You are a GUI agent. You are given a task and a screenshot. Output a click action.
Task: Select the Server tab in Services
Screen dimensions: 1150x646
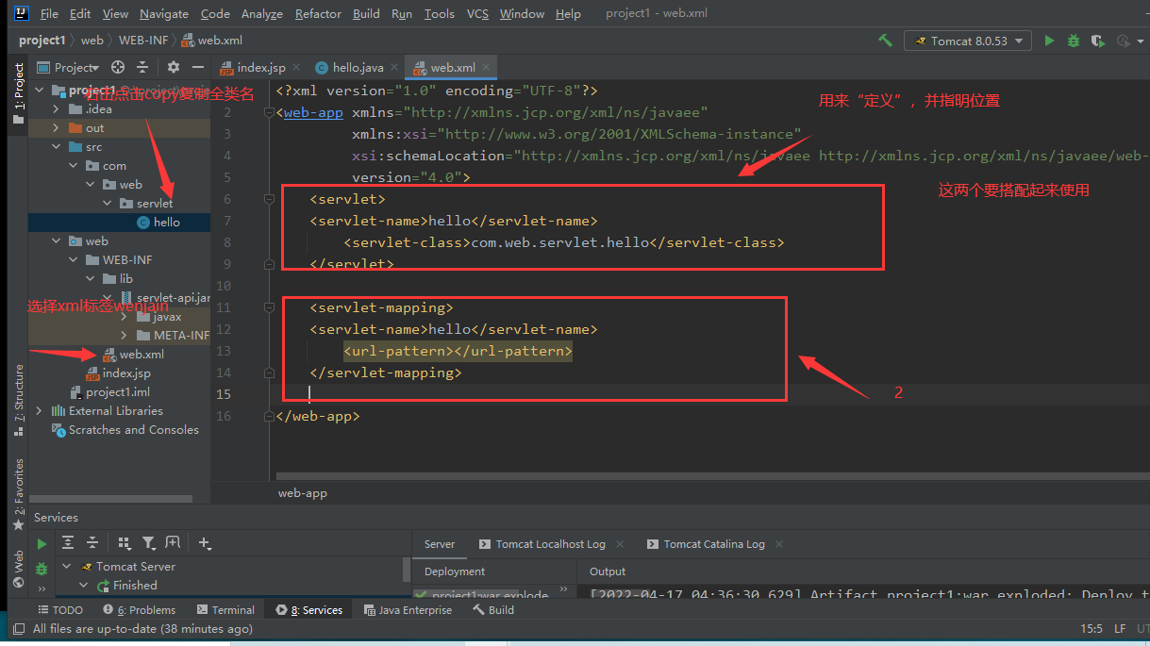[440, 543]
